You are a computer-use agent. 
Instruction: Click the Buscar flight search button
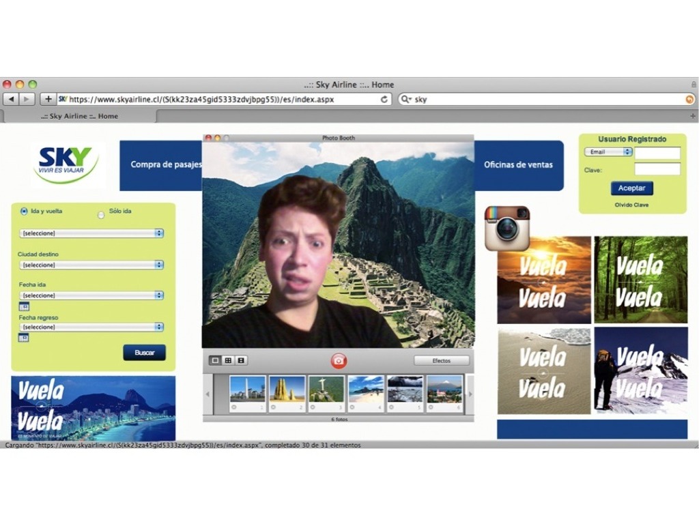(x=144, y=353)
